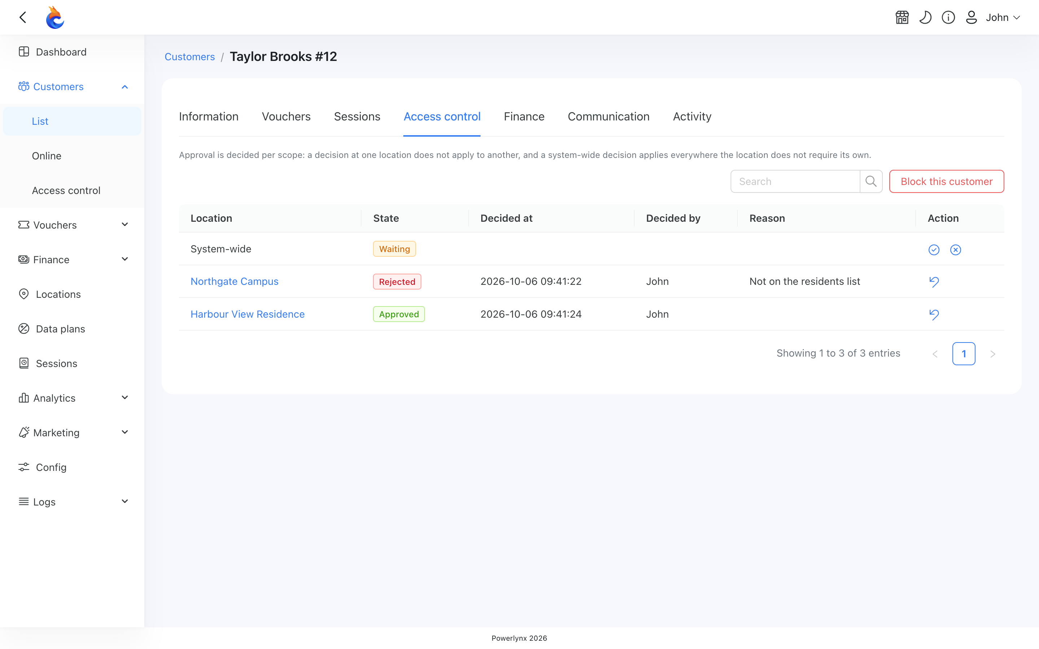
Task: Select Access control in the sidebar
Action: [72, 191]
